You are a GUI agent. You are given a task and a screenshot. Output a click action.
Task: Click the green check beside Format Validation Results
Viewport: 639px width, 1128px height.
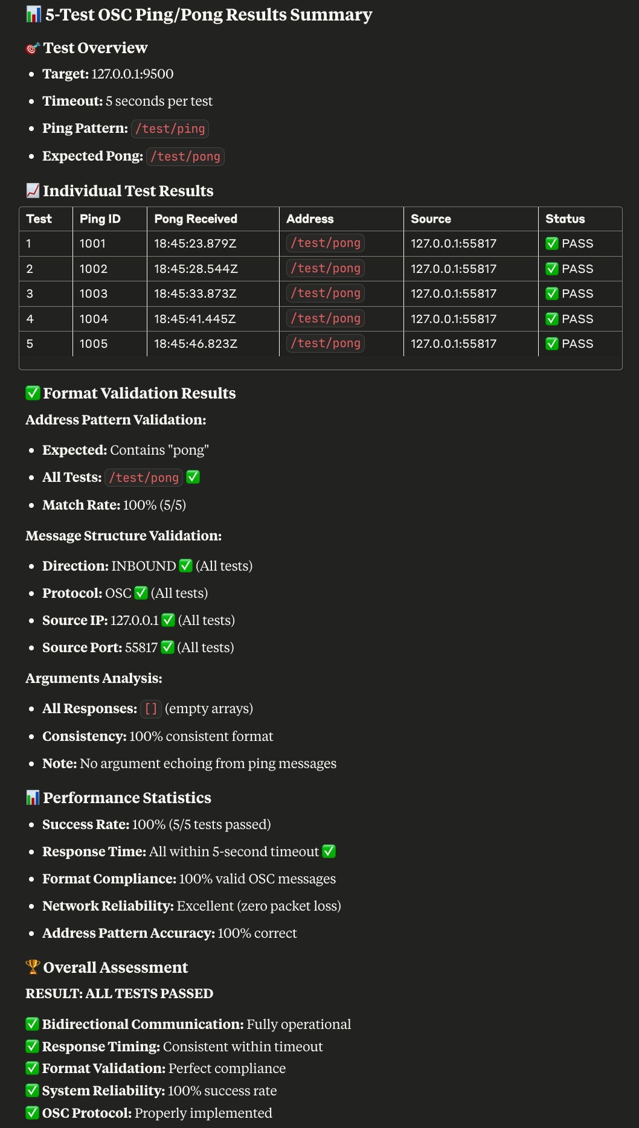click(x=33, y=393)
